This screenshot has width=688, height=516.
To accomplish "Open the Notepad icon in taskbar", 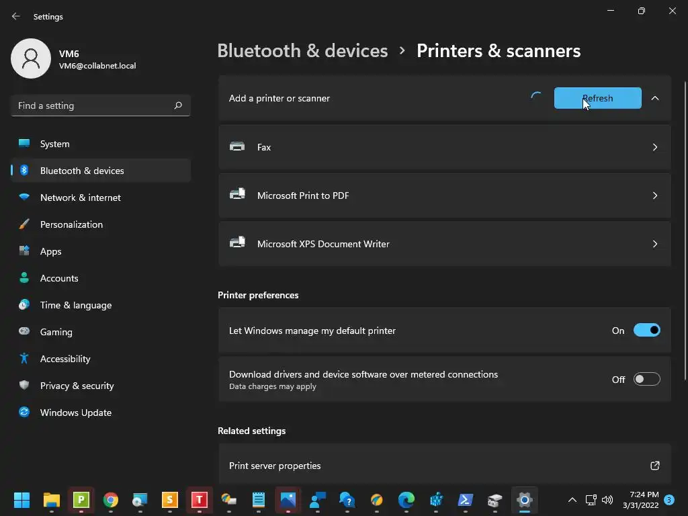I will click(259, 500).
